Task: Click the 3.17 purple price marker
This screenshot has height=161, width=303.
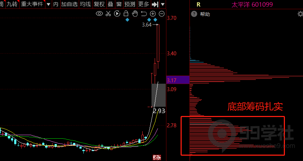Action: pos(177,80)
